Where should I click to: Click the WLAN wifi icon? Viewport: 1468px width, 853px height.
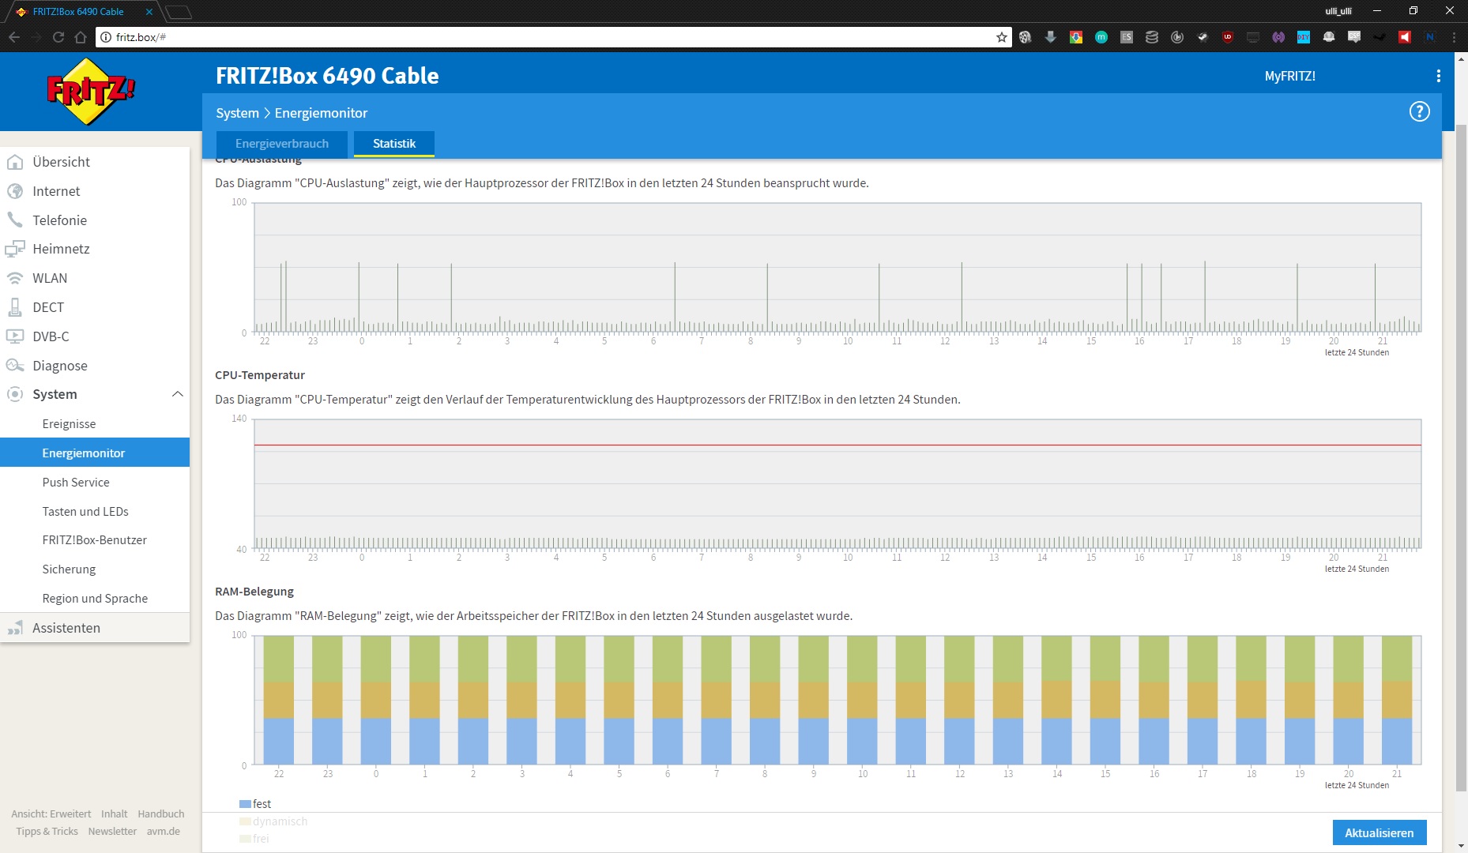click(15, 278)
